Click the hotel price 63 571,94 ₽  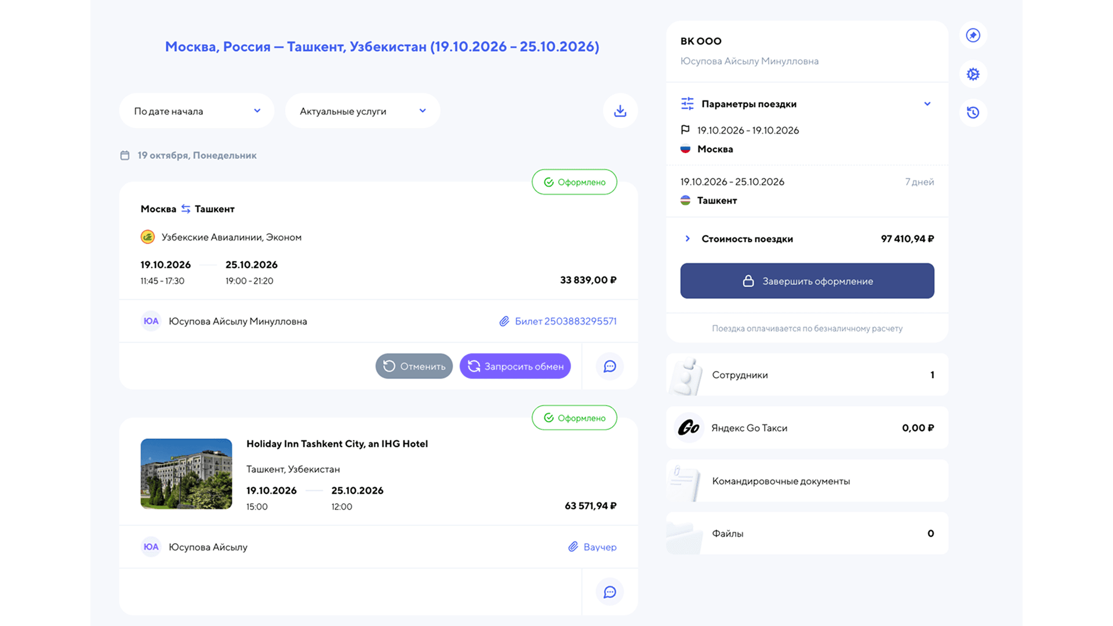[590, 506]
